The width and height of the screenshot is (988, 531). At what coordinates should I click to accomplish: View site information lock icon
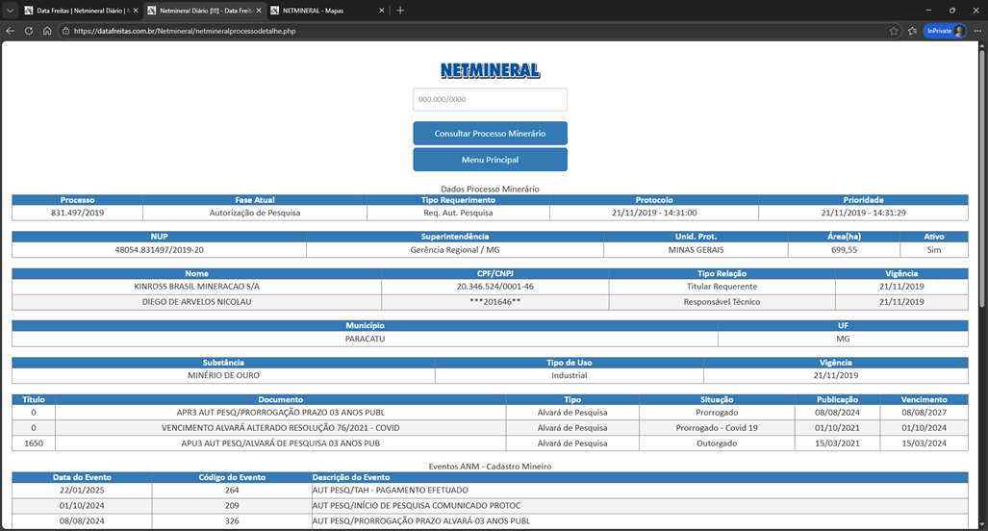click(x=65, y=30)
